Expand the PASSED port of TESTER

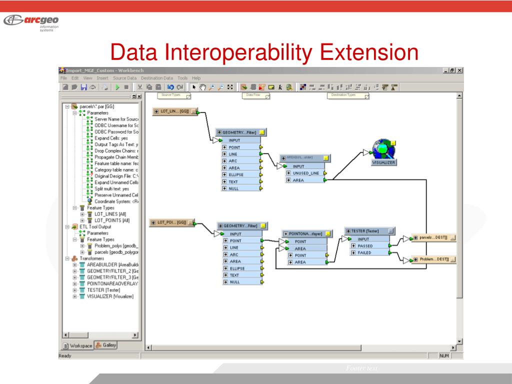353,245
